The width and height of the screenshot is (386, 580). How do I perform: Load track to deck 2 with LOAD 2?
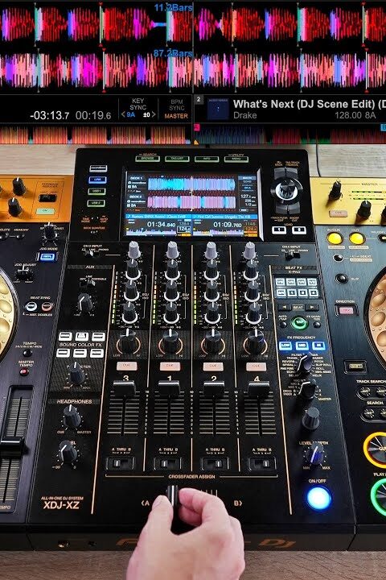(x=299, y=230)
